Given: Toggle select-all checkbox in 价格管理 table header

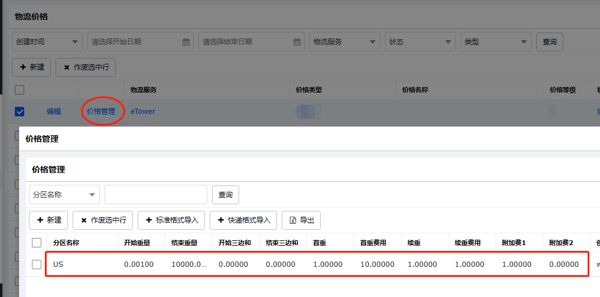Looking at the screenshot, I should point(37,243).
